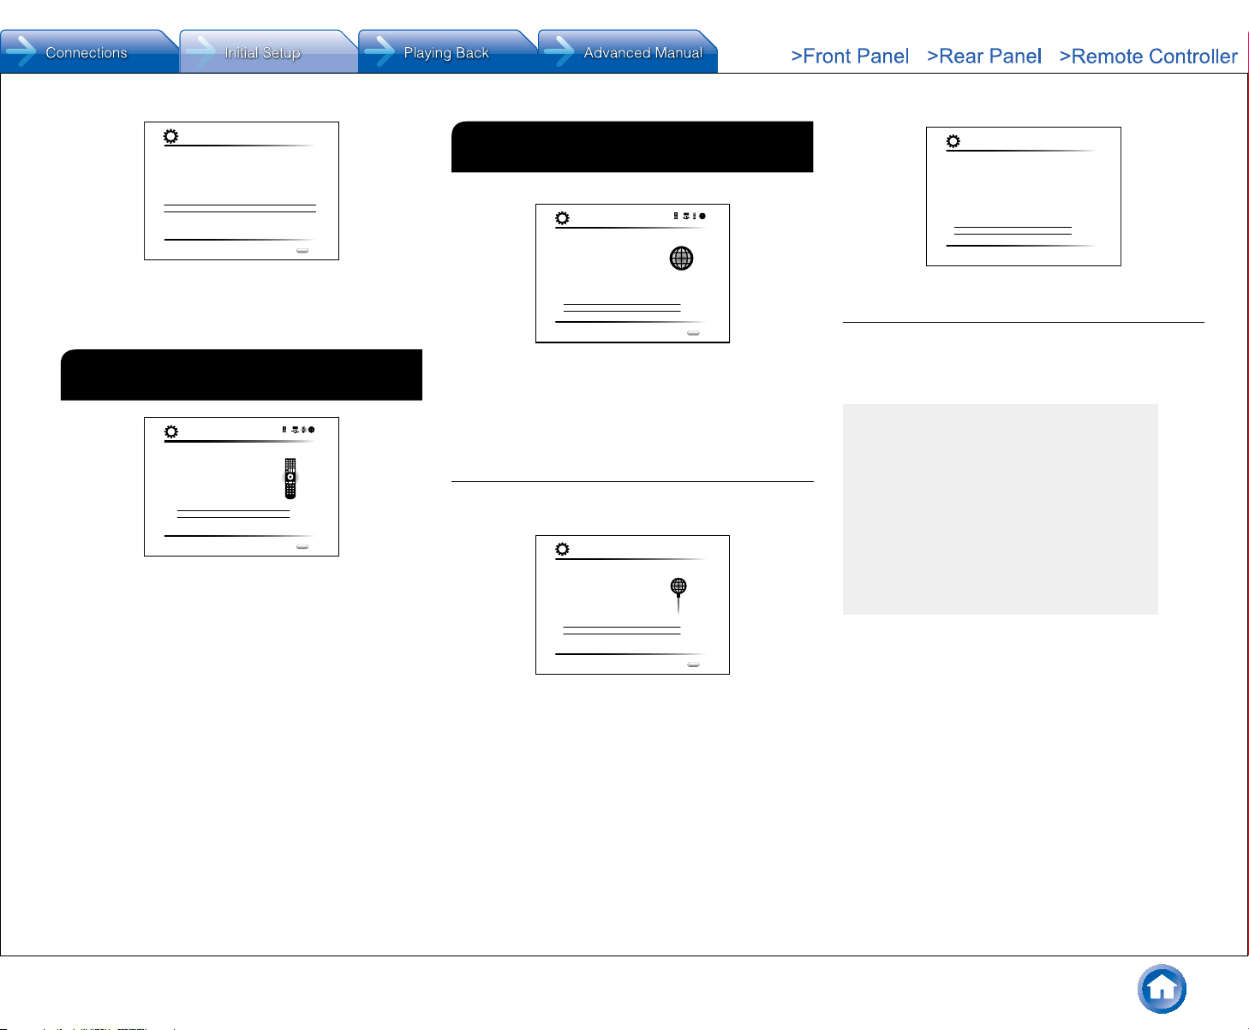Switch to the Initial Setup tab
The width and height of the screenshot is (1249, 1030).
(268, 52)
